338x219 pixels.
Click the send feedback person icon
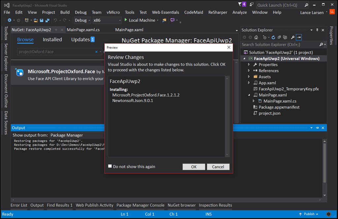[251, 5]
